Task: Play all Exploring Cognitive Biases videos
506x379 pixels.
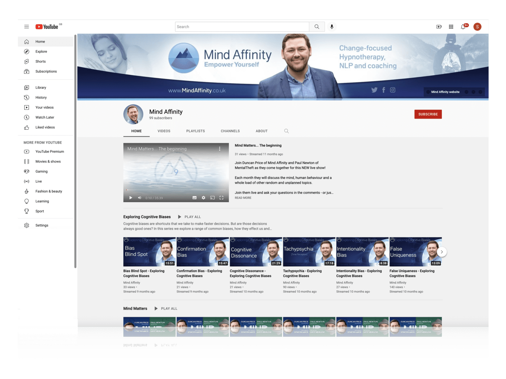Action: tap(189, 217)
